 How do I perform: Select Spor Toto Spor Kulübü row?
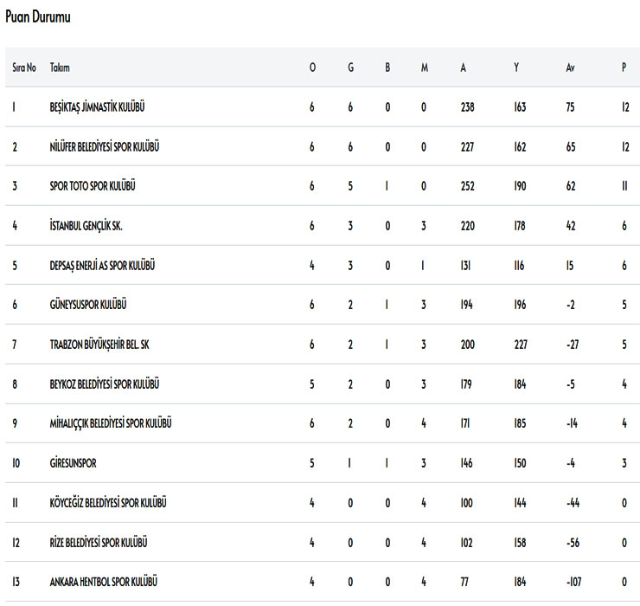pyautogui.click(x=93, y=186)
